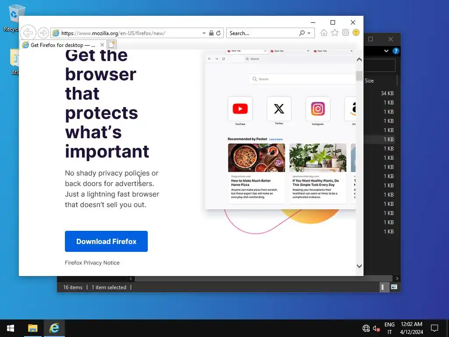Click the address bar security lock icon
This screenshot has width=449, height=337.
coord(211,33)
